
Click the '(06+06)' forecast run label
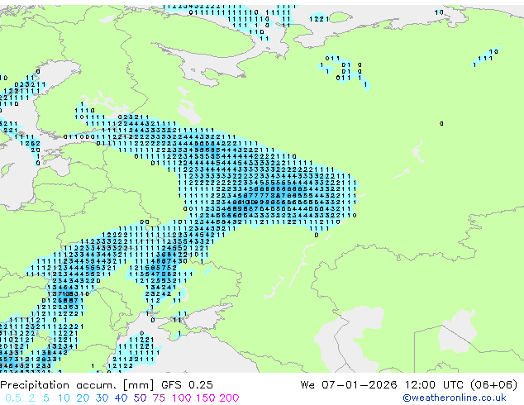click(x=494, y=385)
